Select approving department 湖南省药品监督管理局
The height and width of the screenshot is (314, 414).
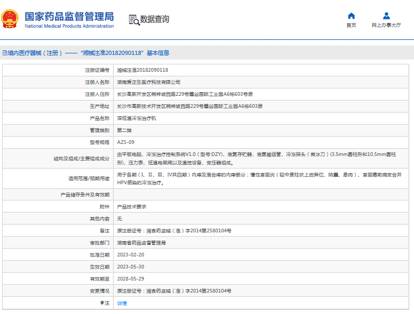pyautogui.click(x=141, y=243)
